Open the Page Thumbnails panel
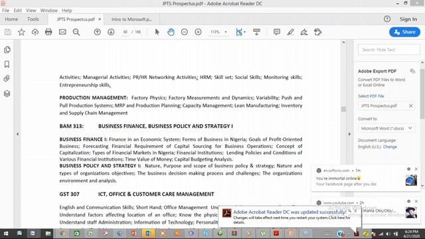This screenshot has height=239, width=425. [7, 50]
